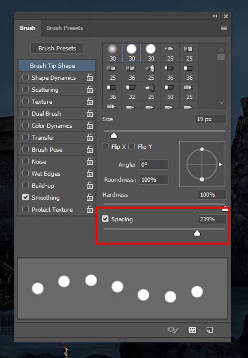Click the Create New Brush icon

coord(210,330)
